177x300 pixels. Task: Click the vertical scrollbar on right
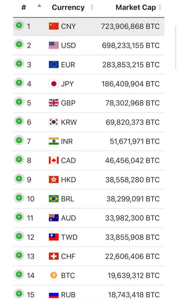tap(176, 48)
